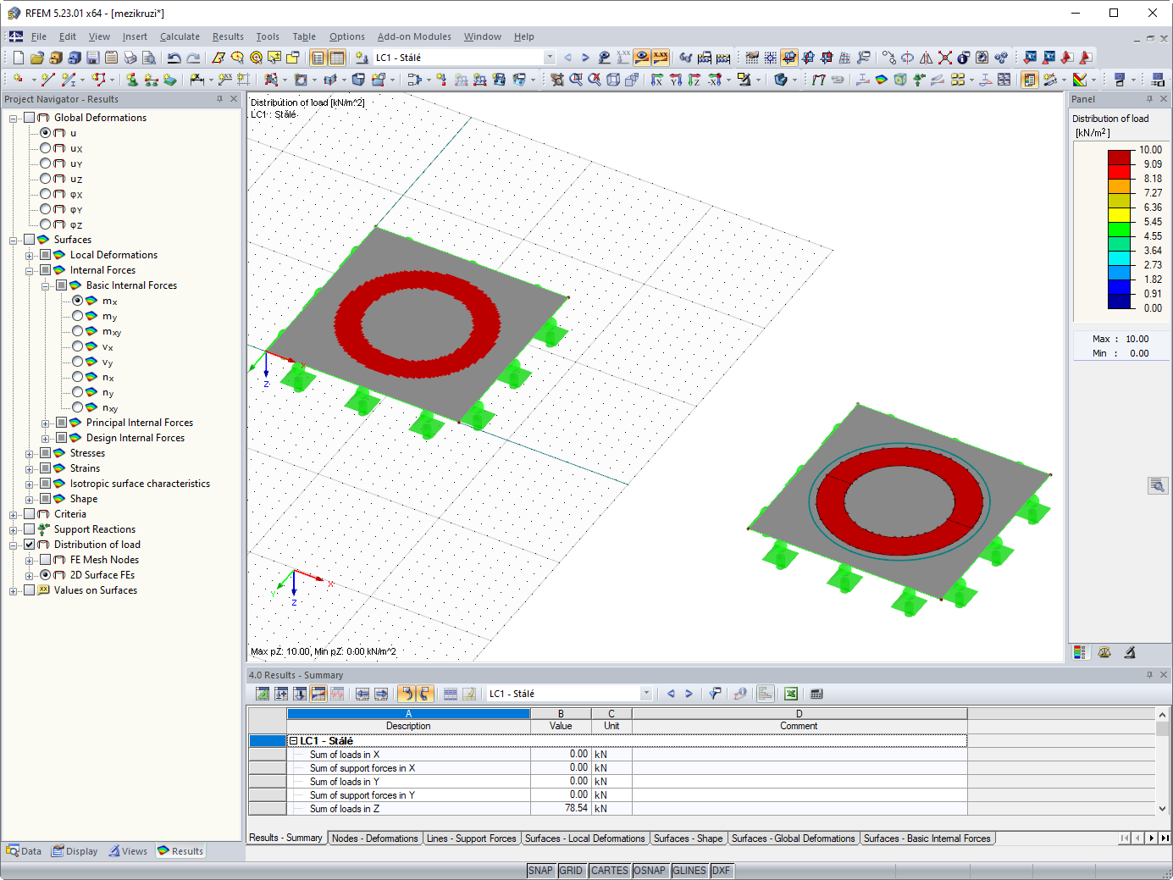This screenshot has height=880, width=1173.
Task: Open the Display navigator tab
Action: [x=75, y=851]
